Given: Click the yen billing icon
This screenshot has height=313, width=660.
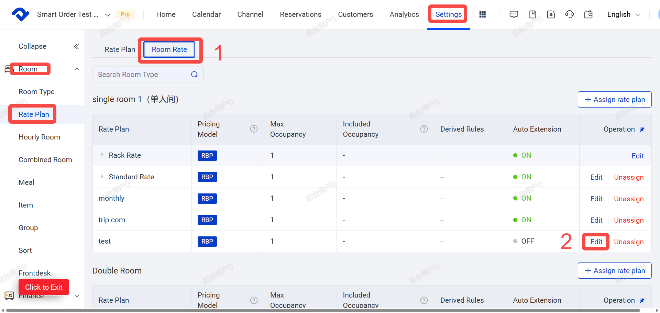Looking at the screenshot, I should tap(551, 14).
